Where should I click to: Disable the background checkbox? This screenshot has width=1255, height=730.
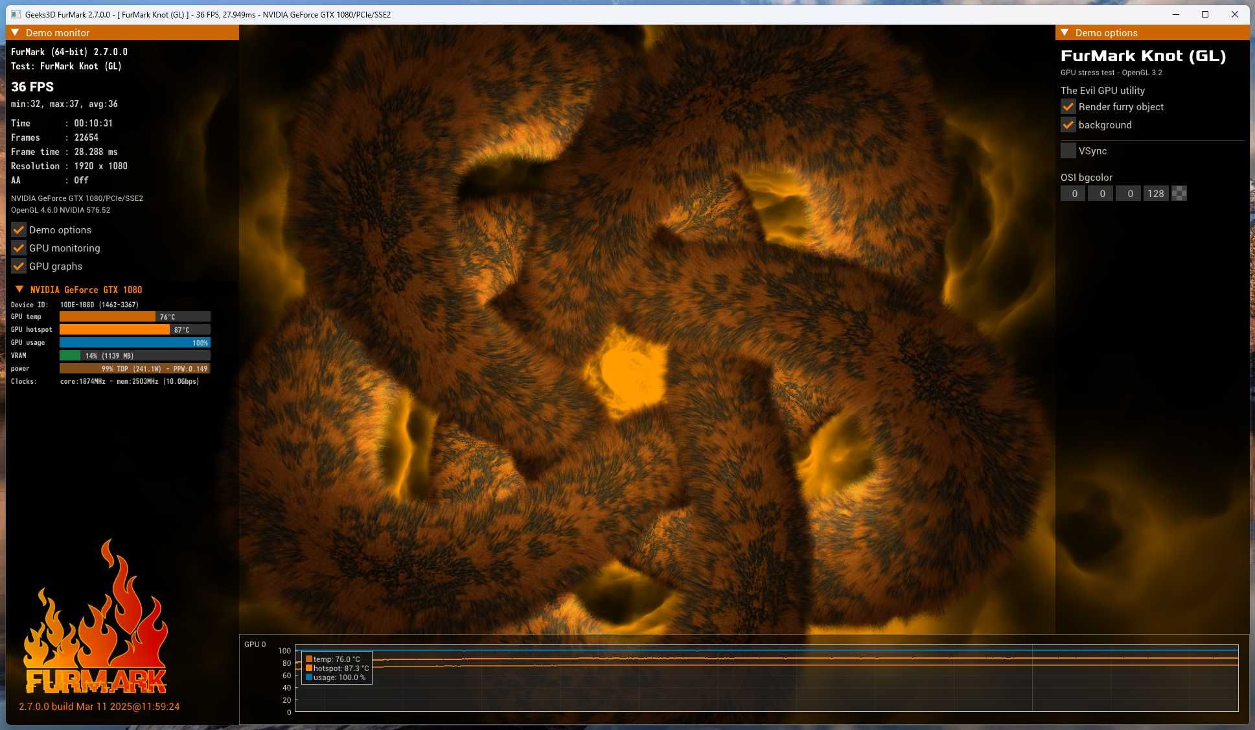tap(1068, 124)
